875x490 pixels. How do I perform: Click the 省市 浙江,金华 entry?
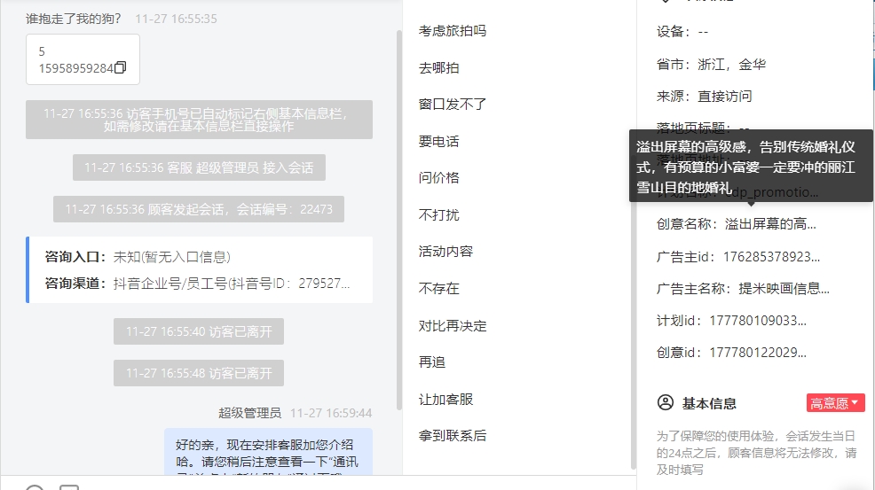(711, 65)
